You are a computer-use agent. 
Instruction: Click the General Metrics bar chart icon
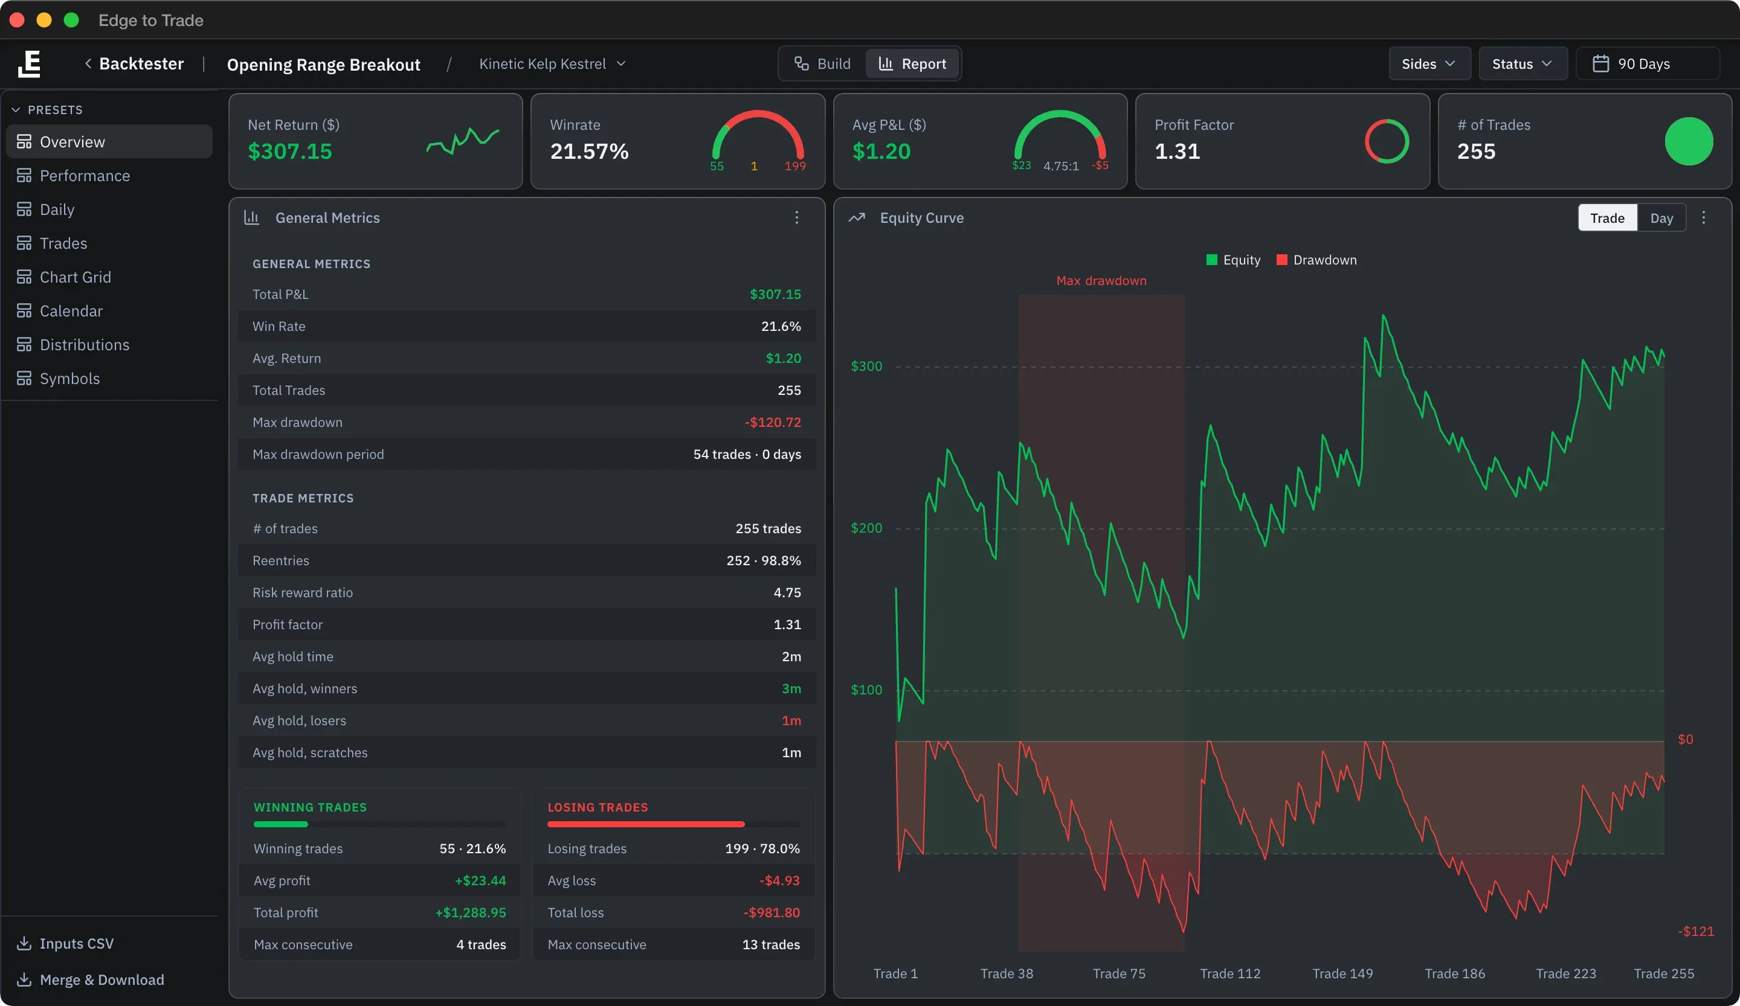tap(251, 217)
